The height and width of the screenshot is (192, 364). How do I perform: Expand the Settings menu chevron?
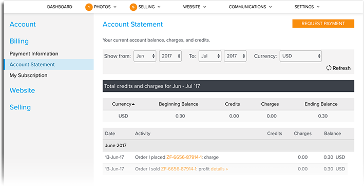pos(318,7)
